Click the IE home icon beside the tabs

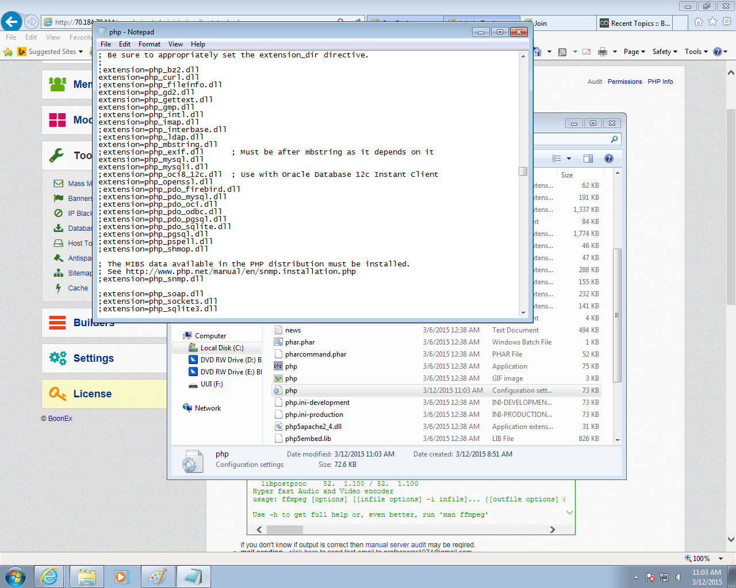(698, 22)
